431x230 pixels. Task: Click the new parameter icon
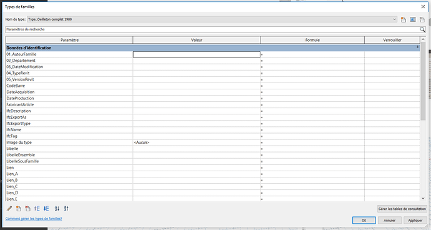tap(18, 209)
